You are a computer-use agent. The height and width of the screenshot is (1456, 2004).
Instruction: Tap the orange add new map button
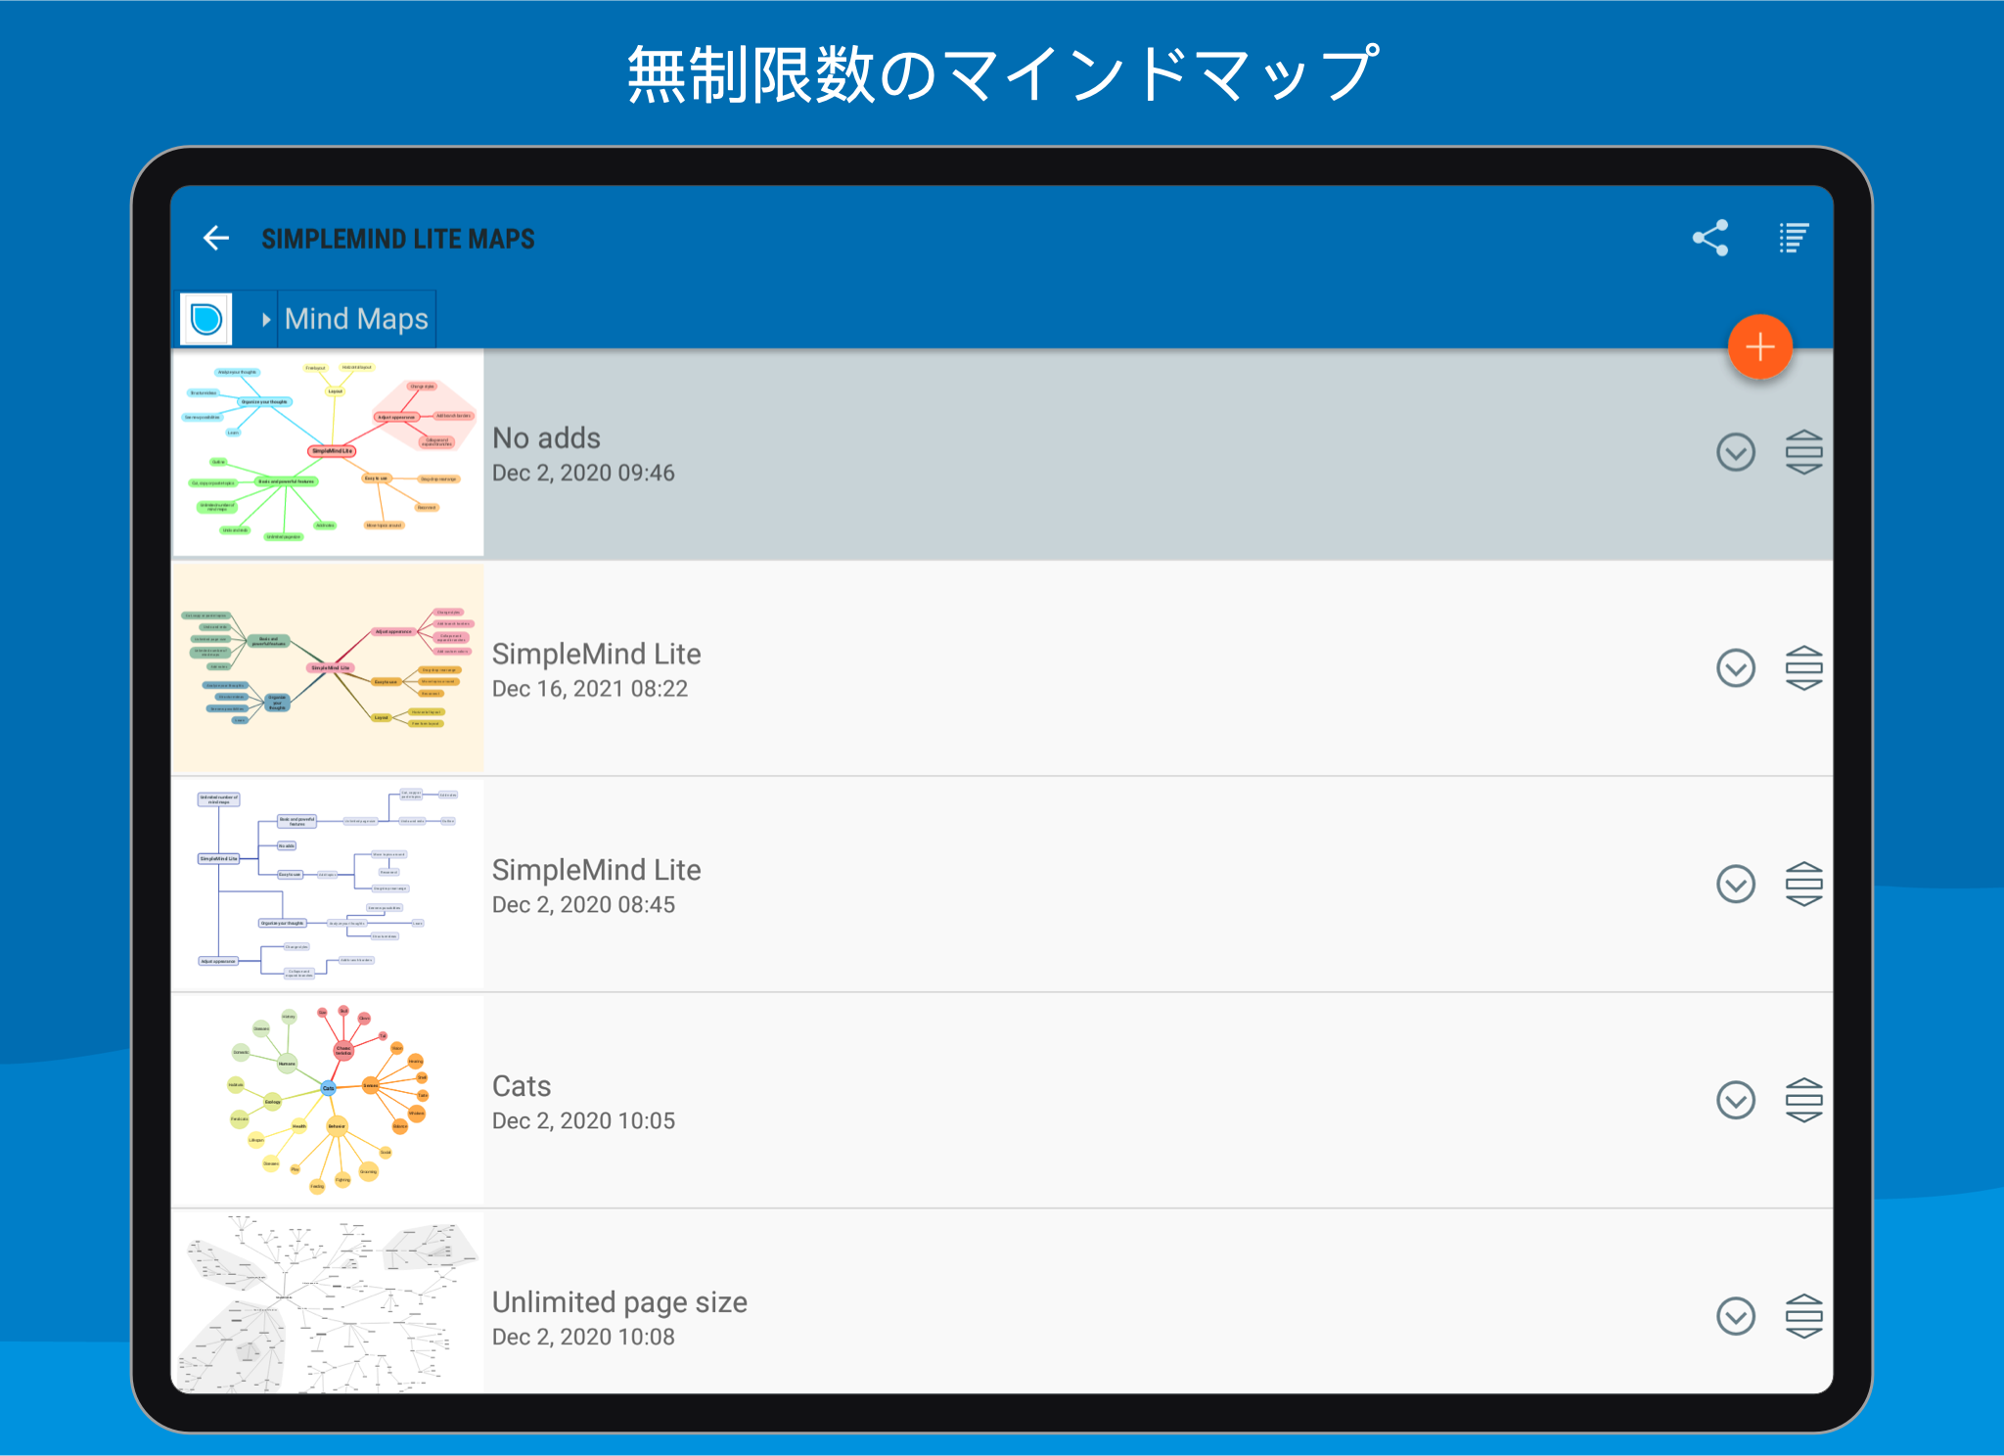pyautogui.click(x=1759, y=346)
